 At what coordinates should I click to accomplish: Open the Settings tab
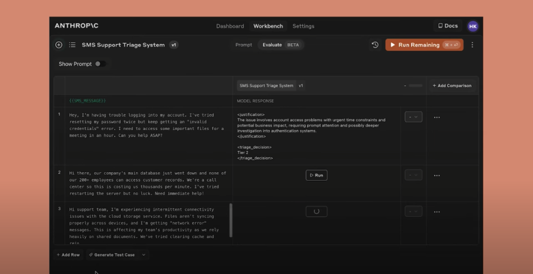tap(303, 26)
